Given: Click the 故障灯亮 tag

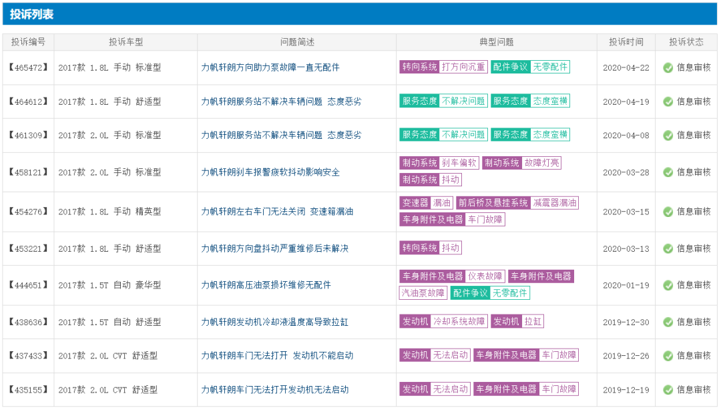Looking at the screenshot, I should coord(541,163).
